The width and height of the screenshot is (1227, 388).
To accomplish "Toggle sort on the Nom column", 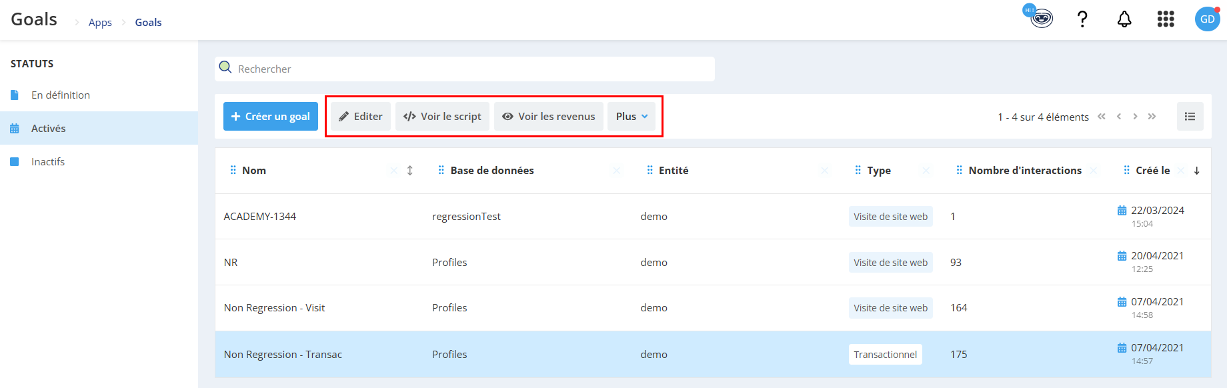I will [x=410, y=171].
